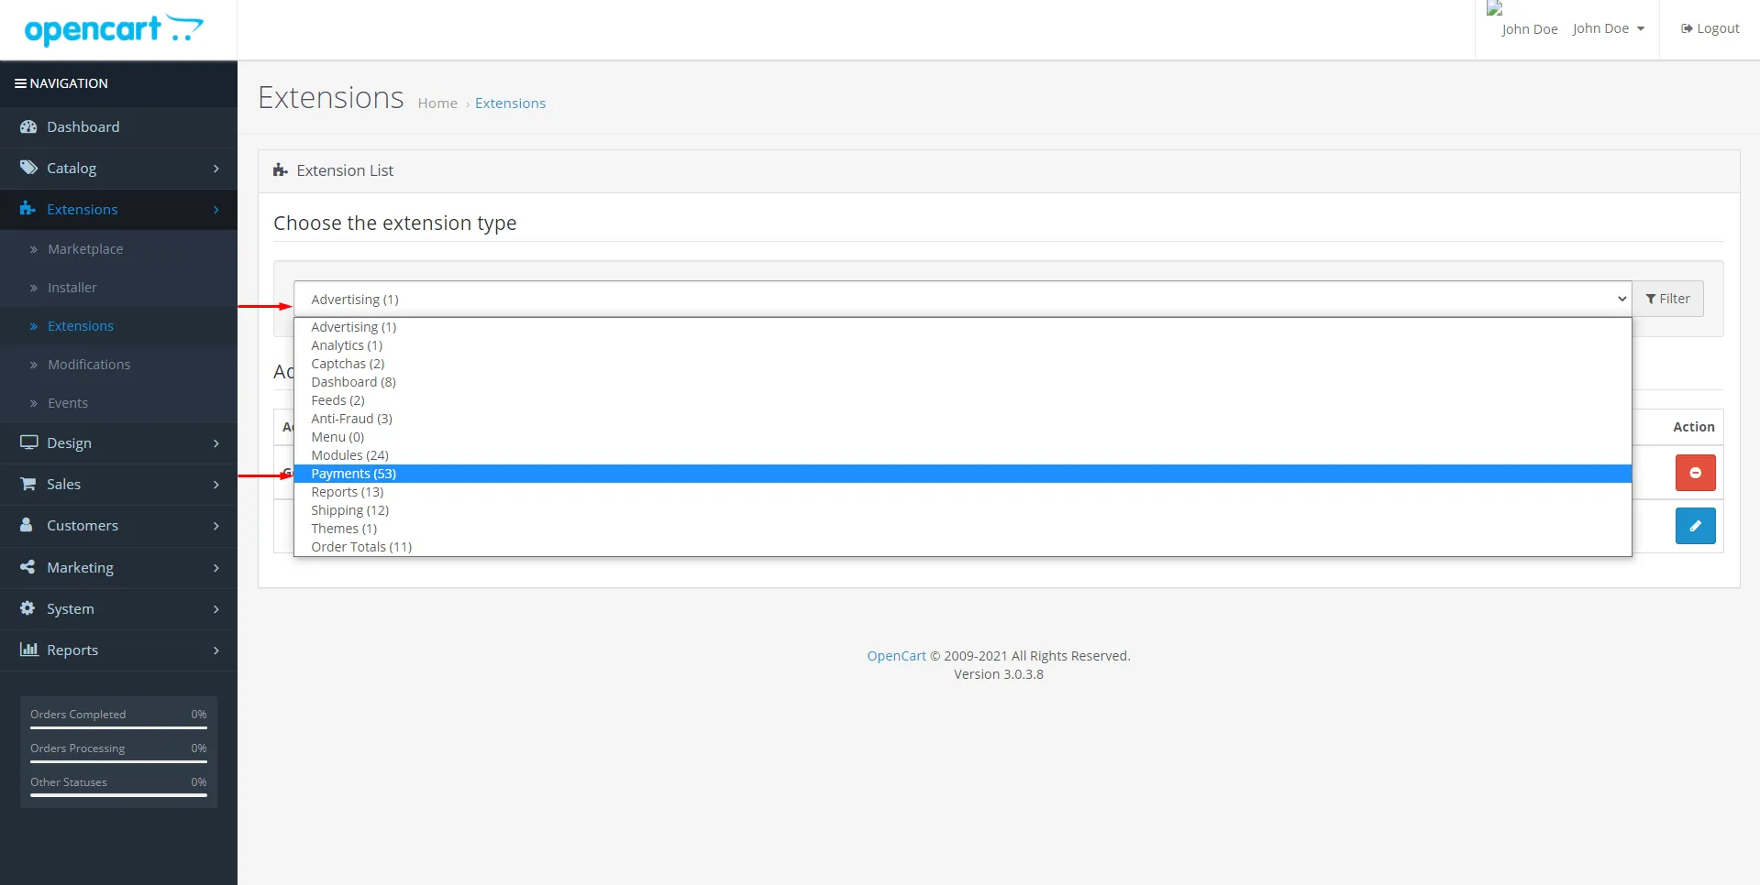1760x885 pixels.
Task: Toggle the navigation hamburger icon
Action: pos(20,83)
